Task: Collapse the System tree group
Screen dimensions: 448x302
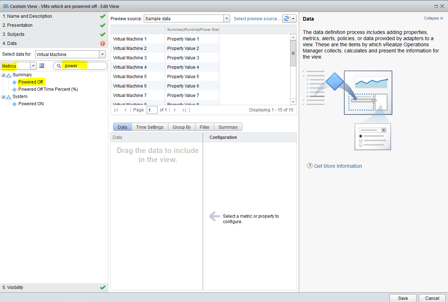Action: coord(3,97)
